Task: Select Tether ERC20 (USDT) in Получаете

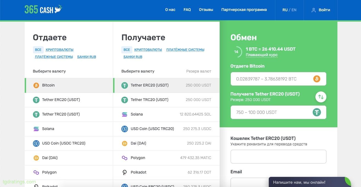Action: tap(166, 85)
